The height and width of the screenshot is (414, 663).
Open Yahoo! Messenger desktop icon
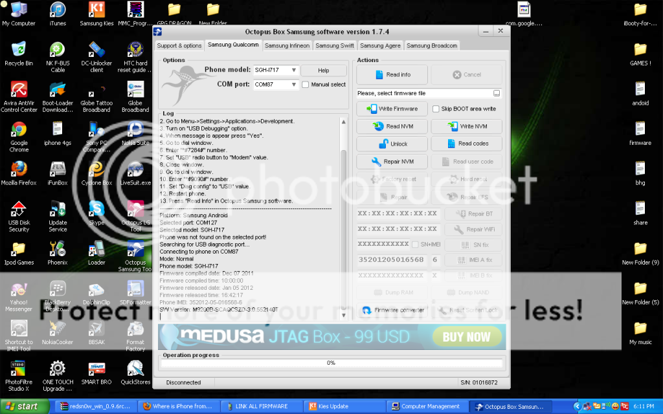pyautogui.click(x=19, y=296)
